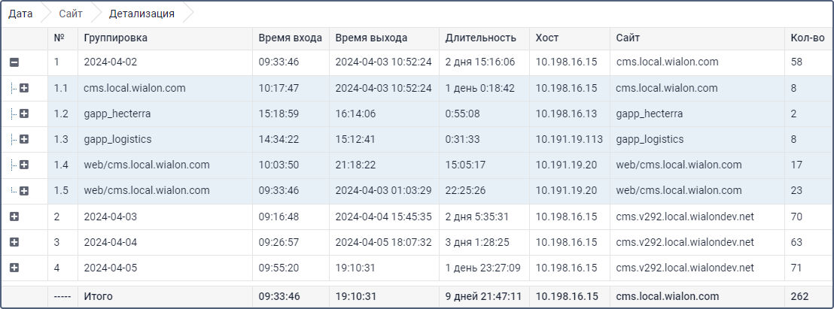
Task: Expand row 1.3 gapp_logistics
Action: (x=24, y=140)
